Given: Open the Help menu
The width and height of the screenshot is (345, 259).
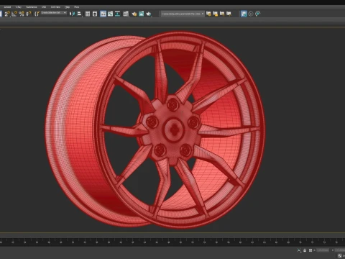Looking at the screenshot, I should pyautogui.click(x=67, y=7).
